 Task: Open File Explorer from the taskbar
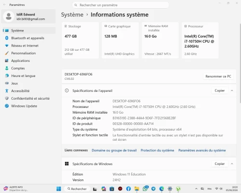(137, 189)
